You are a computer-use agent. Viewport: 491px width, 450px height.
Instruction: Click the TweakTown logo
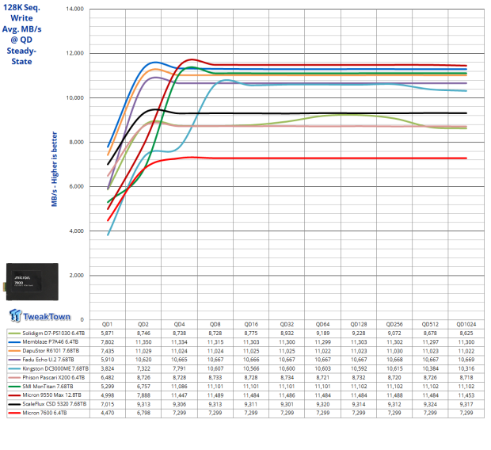[40, 315]
